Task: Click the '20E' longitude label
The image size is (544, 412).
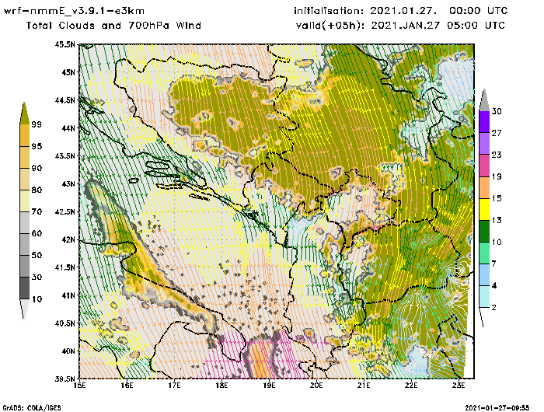Action: point(316,386)
